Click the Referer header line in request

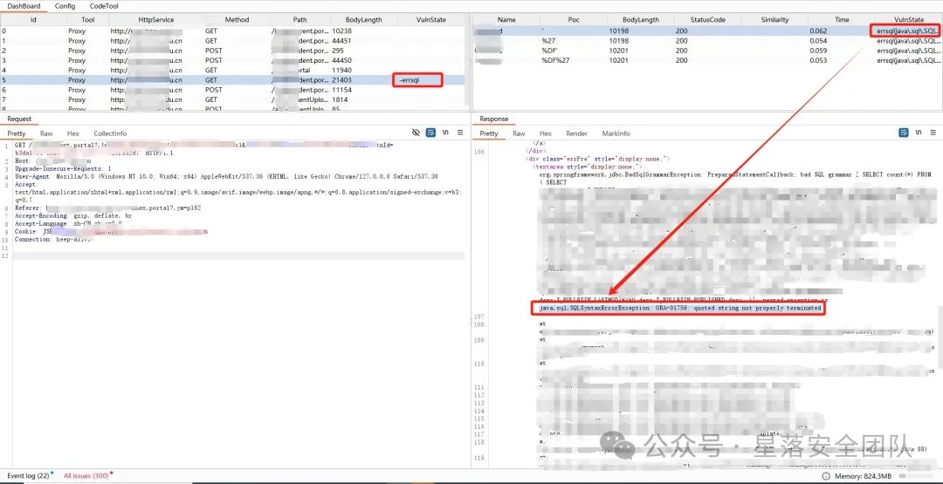click(x=107, y=208)
